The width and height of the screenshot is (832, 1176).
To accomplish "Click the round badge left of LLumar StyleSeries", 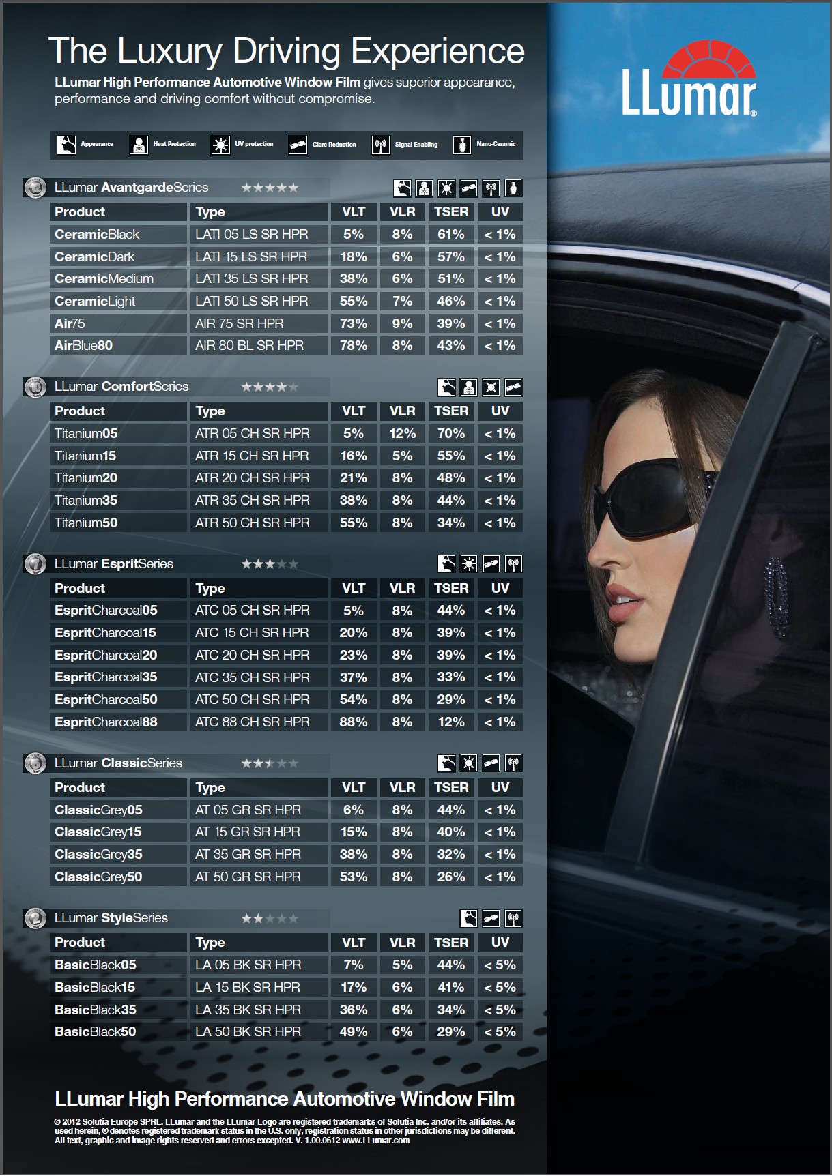I will (35, 918).
